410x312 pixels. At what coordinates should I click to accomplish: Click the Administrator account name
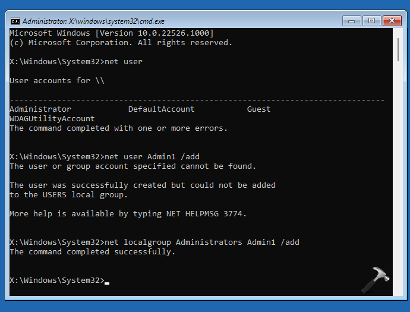pyautogui.click(x=40, y=109)
